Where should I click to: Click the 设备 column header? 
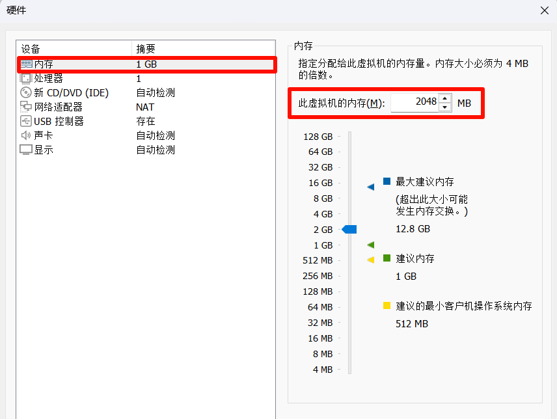(x=74, y=49)
